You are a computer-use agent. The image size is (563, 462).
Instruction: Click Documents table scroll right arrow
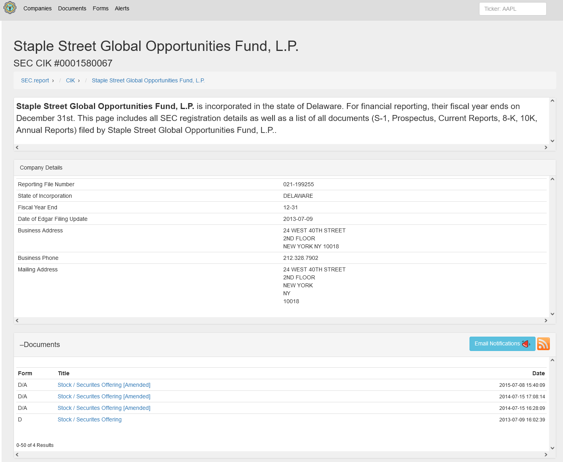coord(546,454)
